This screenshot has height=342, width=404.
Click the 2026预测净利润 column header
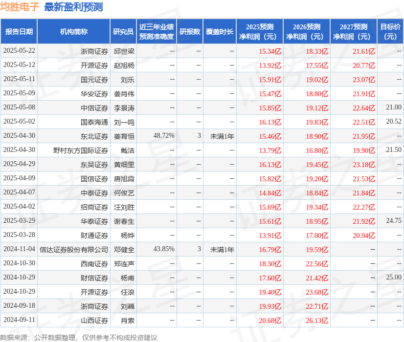tap(307, 32)
